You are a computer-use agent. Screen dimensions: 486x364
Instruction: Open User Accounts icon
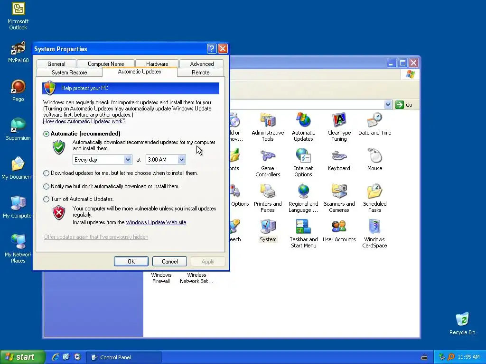tap(339, 231)
